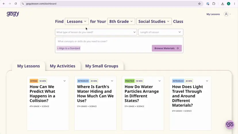Open the 8th Grade dropdown
This screenshot has height=134, width=238.
[121, 21]
